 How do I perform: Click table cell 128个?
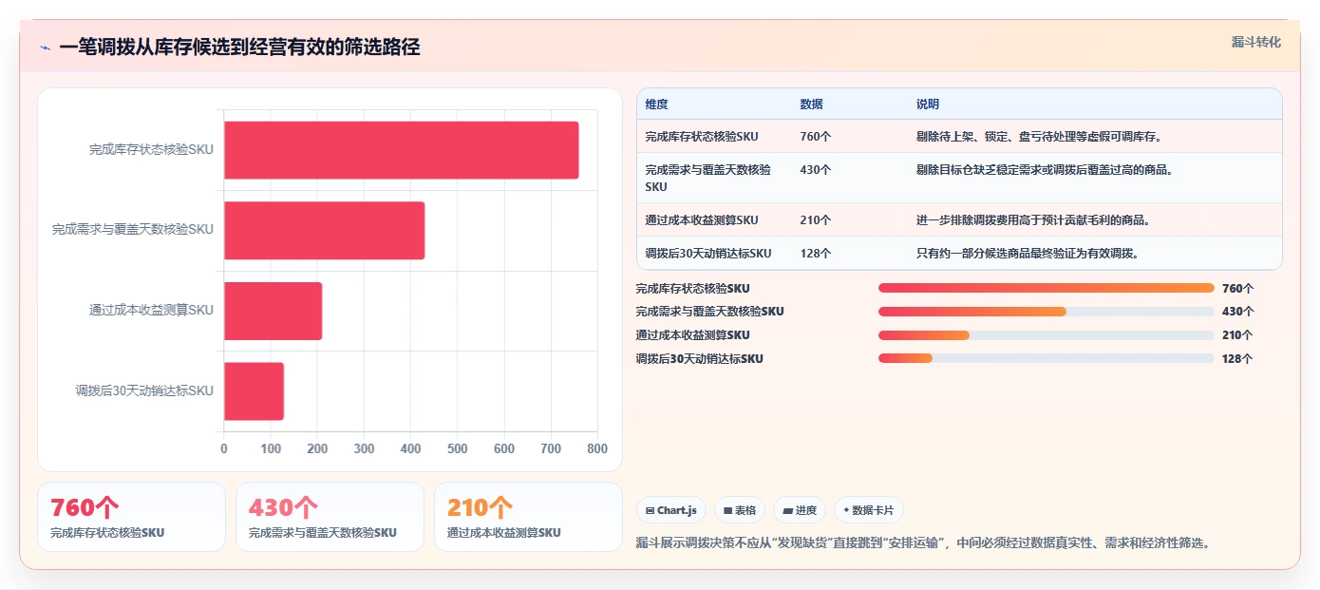(815, 254)
